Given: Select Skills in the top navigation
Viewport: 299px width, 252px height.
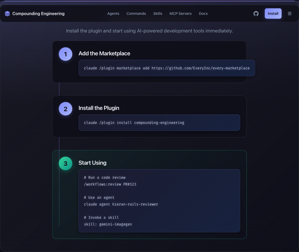Looking at the screenshot, I should pyautogui.click(x=158, y=14).
